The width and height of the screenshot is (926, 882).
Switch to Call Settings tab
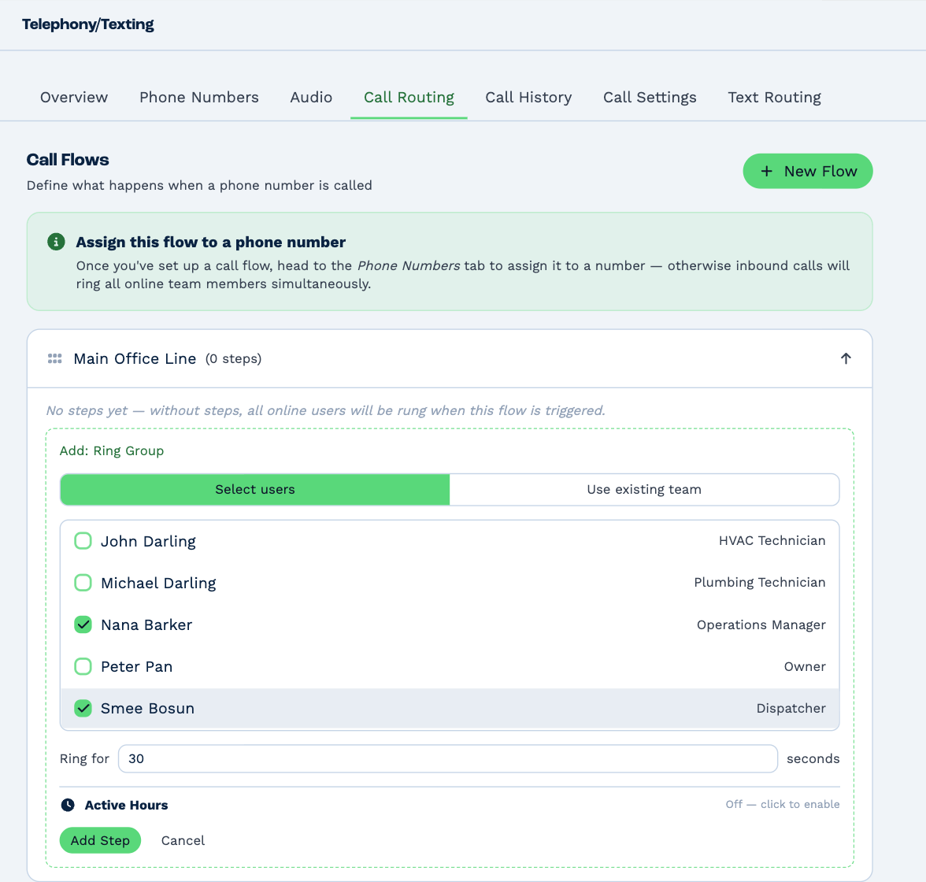pos(650,98)
